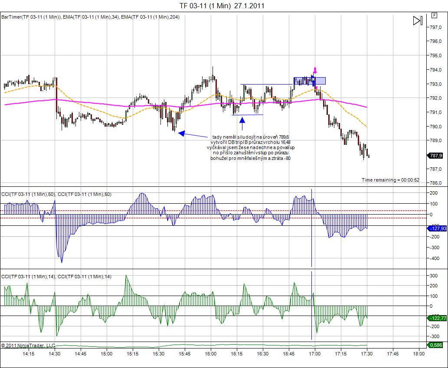Screen dimensions: 448x368
Task: Click the 786,0 price axis label
Action: (x=436, y=183)
